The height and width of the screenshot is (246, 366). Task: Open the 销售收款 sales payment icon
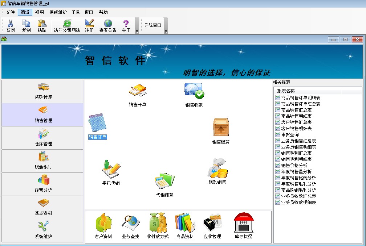pyautogui.click(x=194, y=91)
